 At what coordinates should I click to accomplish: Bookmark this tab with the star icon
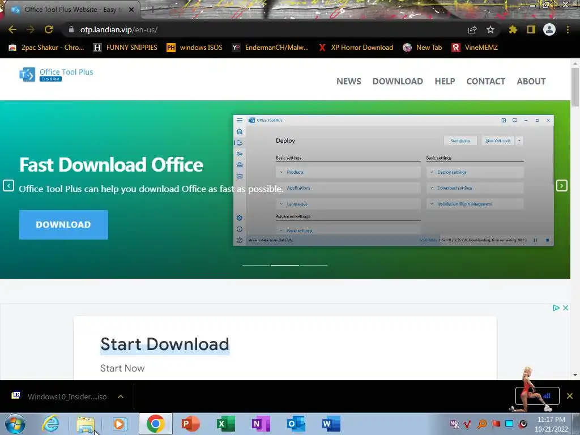tap(491, 29)
